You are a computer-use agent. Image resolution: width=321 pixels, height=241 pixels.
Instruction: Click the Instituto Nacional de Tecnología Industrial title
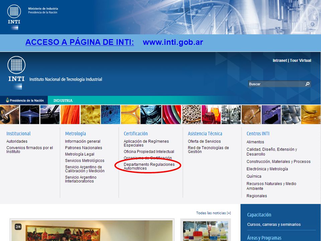pos(66,79)
